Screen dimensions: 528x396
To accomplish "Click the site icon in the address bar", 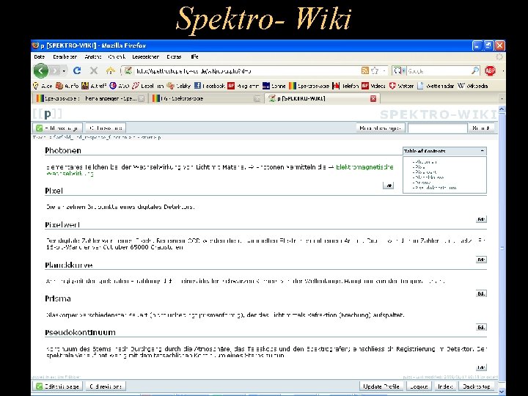I will (x=128, y=70).
